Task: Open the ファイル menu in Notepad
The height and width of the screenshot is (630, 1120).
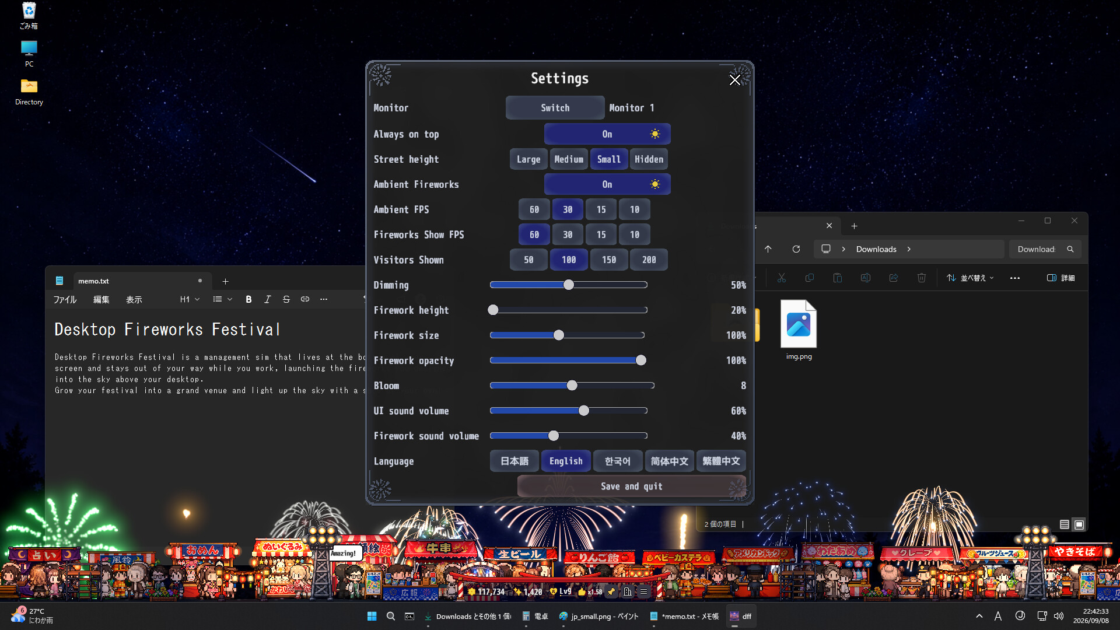Action: [x=65, y=299]
